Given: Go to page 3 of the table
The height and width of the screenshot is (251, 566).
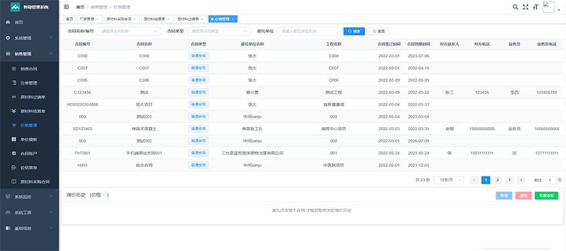Looking at the screenshot, I should (509, 180).
